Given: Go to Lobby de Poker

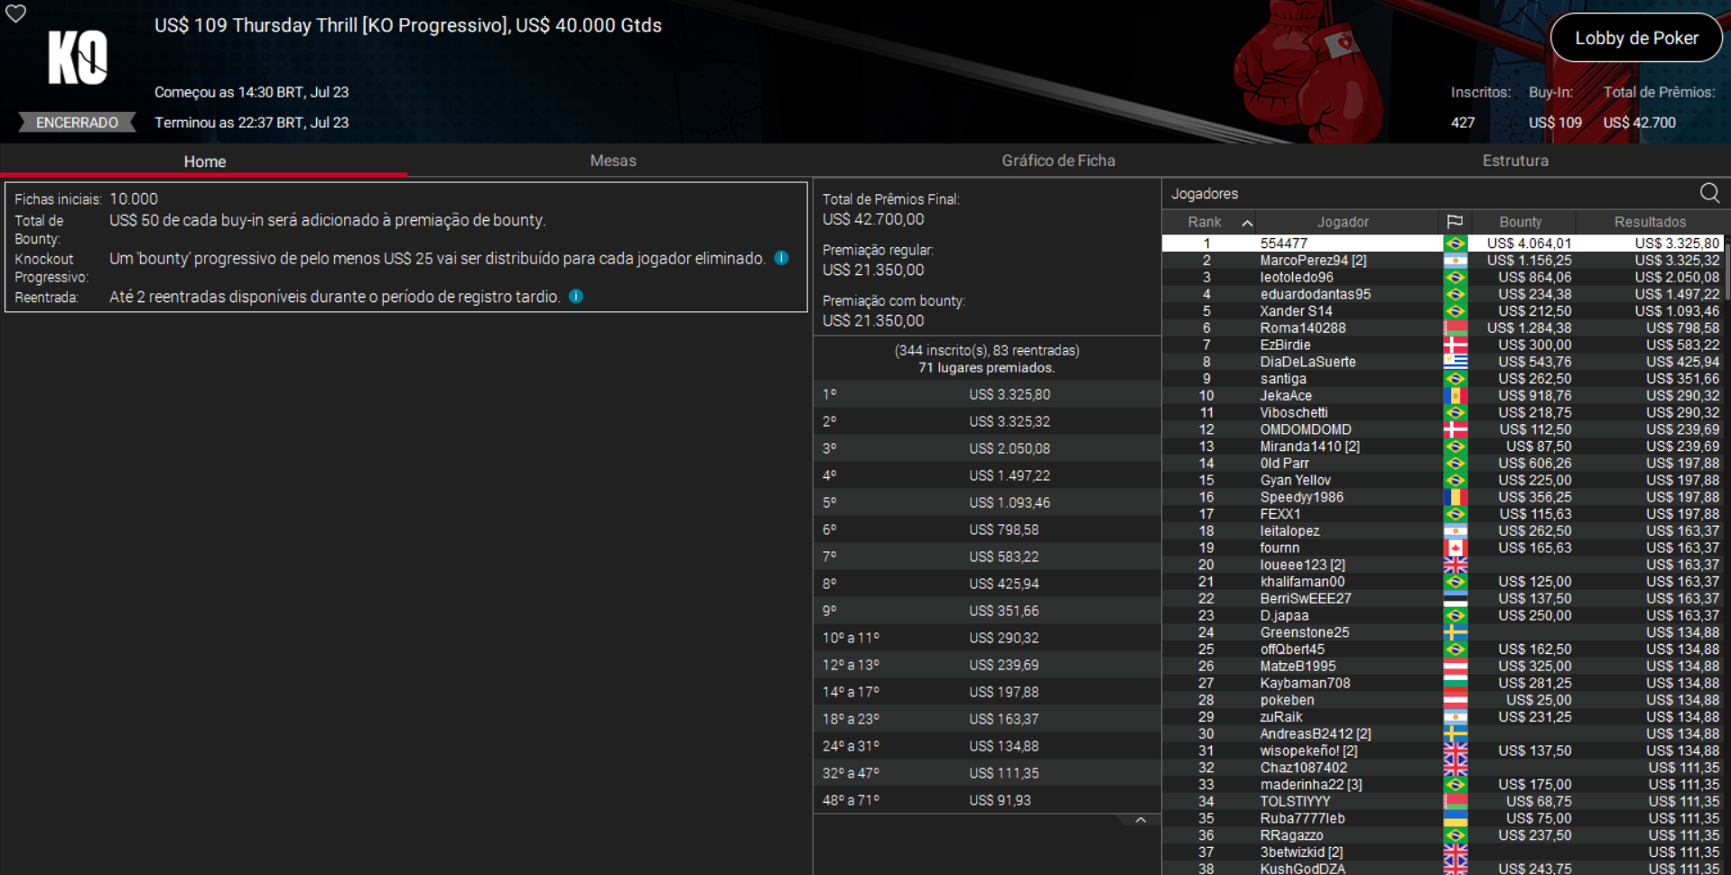Looking at the screenshot, I should coord(1636,38).
